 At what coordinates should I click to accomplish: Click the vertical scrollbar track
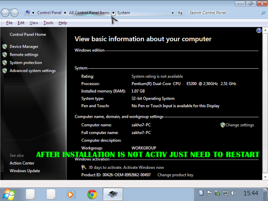click(x=265, y=103)
